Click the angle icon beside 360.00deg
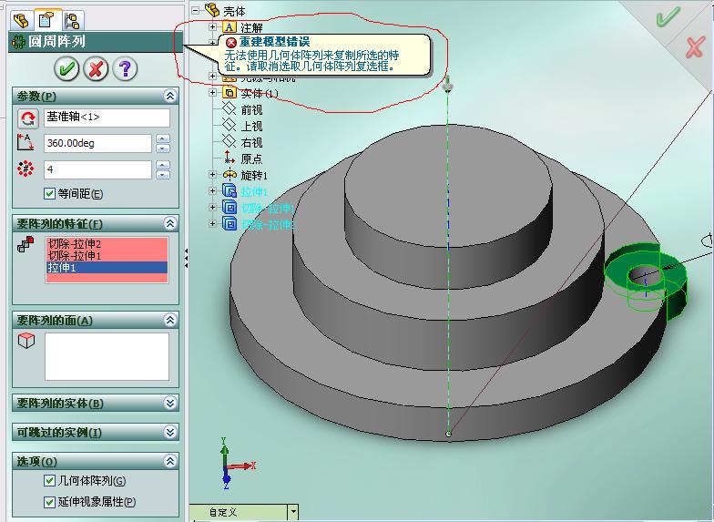The height and width of the screenshot is (522, 714). click(25, 142)
